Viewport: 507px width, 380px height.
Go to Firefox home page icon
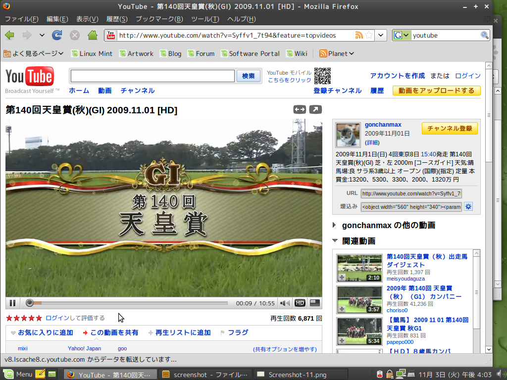tap(92, 35)
